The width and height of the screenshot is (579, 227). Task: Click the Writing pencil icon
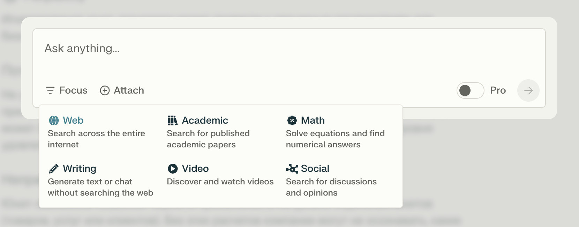click(54, 169)
